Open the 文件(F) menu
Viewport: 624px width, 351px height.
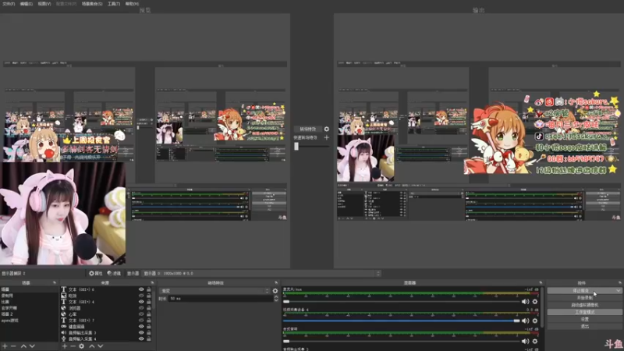[9, 4]
